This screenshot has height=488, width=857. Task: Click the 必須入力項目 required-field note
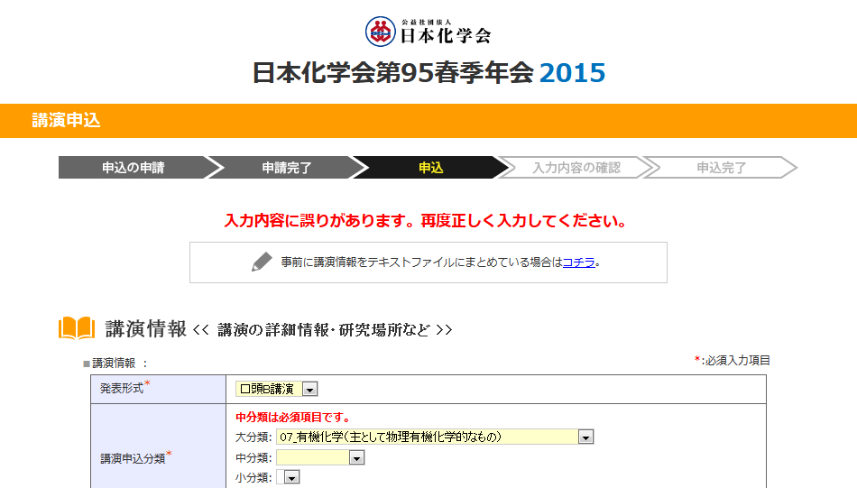click(x=735, y=361)
